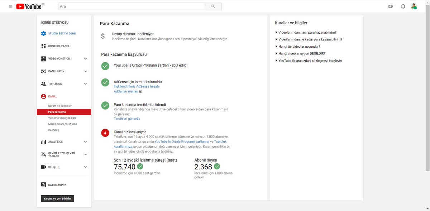
Task: Click the Canlı Yayın broadcast icon
Action: tap(43, 71)
